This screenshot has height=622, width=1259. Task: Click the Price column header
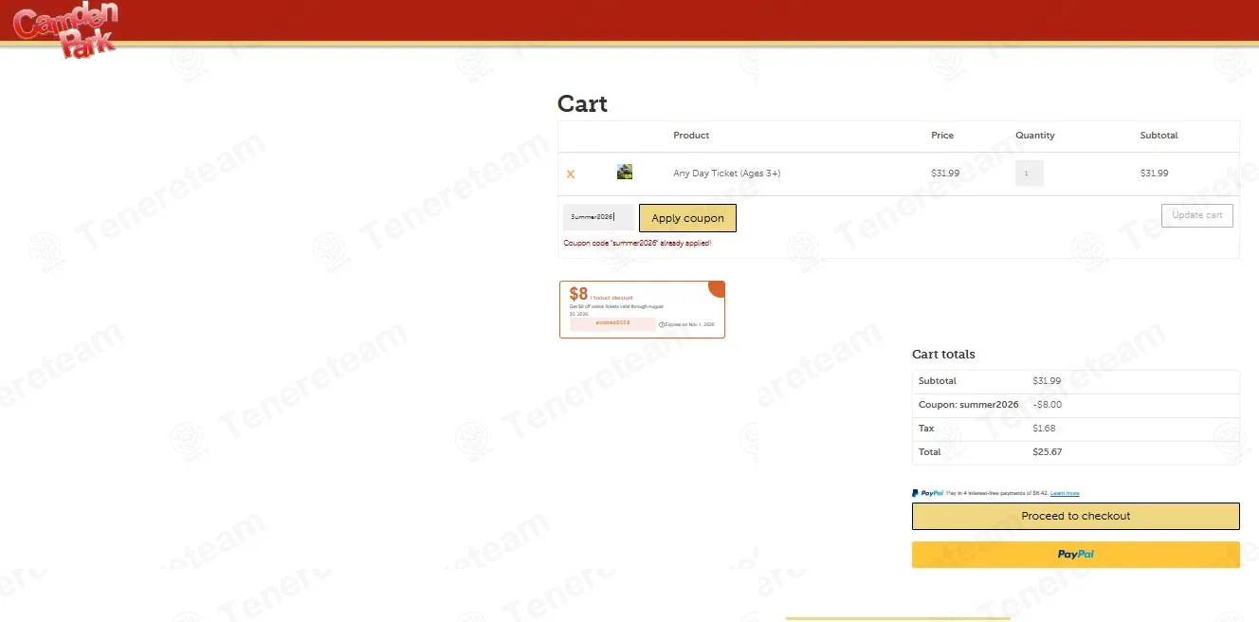tap(942, 136)
